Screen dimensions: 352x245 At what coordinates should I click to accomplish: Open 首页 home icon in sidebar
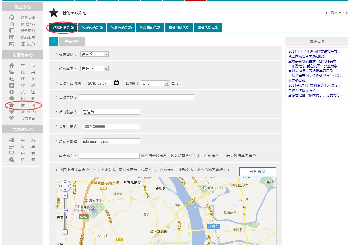(12, 66)
